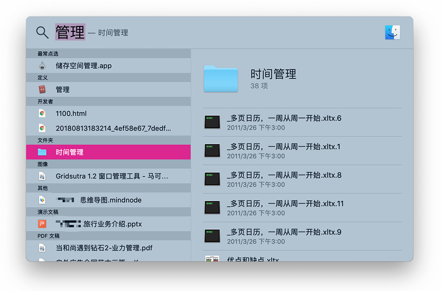Image resolution: width=441 pixels, height=291 pixels.
Task: Click the exec icon of xltx.8 file
Action: click(x=212, y=179)
